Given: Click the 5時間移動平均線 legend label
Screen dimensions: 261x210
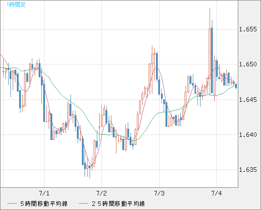Looking at the screenshot, I should (x=44, y=204).
